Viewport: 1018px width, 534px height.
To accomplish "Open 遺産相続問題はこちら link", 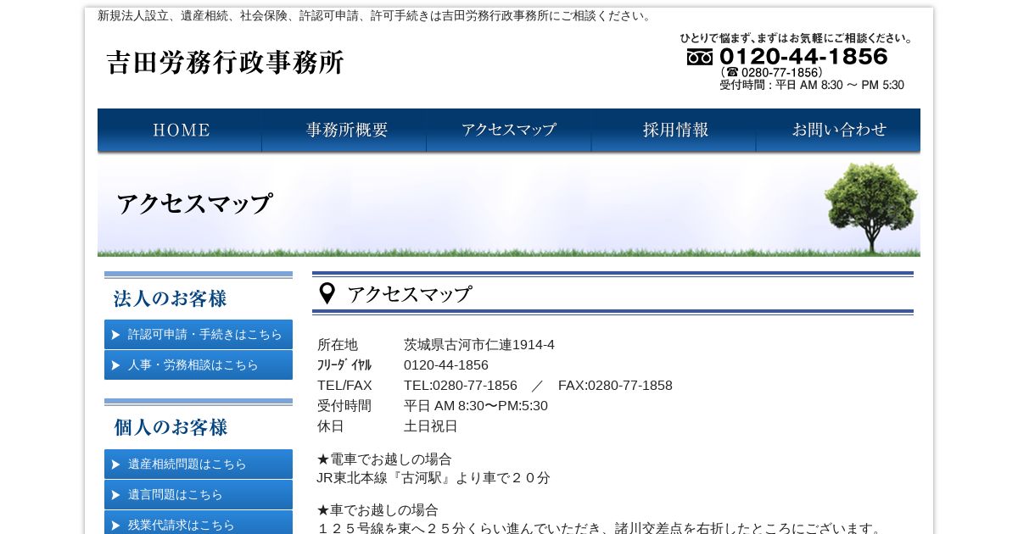I will point(199,464).
